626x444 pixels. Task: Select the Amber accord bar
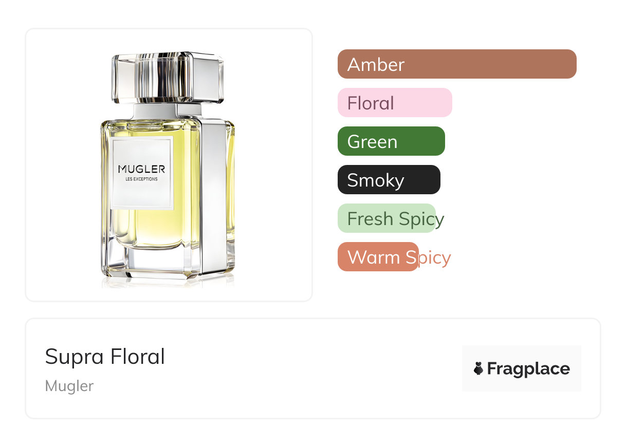coord(456,64)
